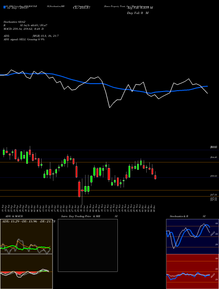219x289 pixels.
Task: Select the '(MGR) 15.3, 16, 21.7' ADX values
Action: click(46, 36)
